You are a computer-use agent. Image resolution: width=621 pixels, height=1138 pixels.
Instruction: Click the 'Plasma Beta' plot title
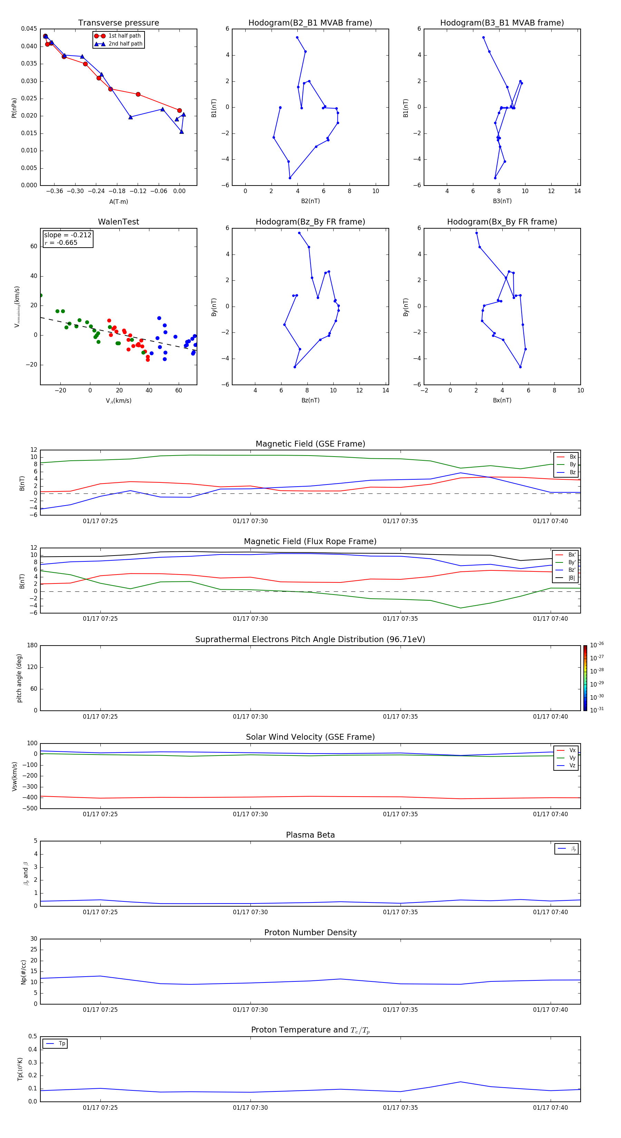(310, 835)
